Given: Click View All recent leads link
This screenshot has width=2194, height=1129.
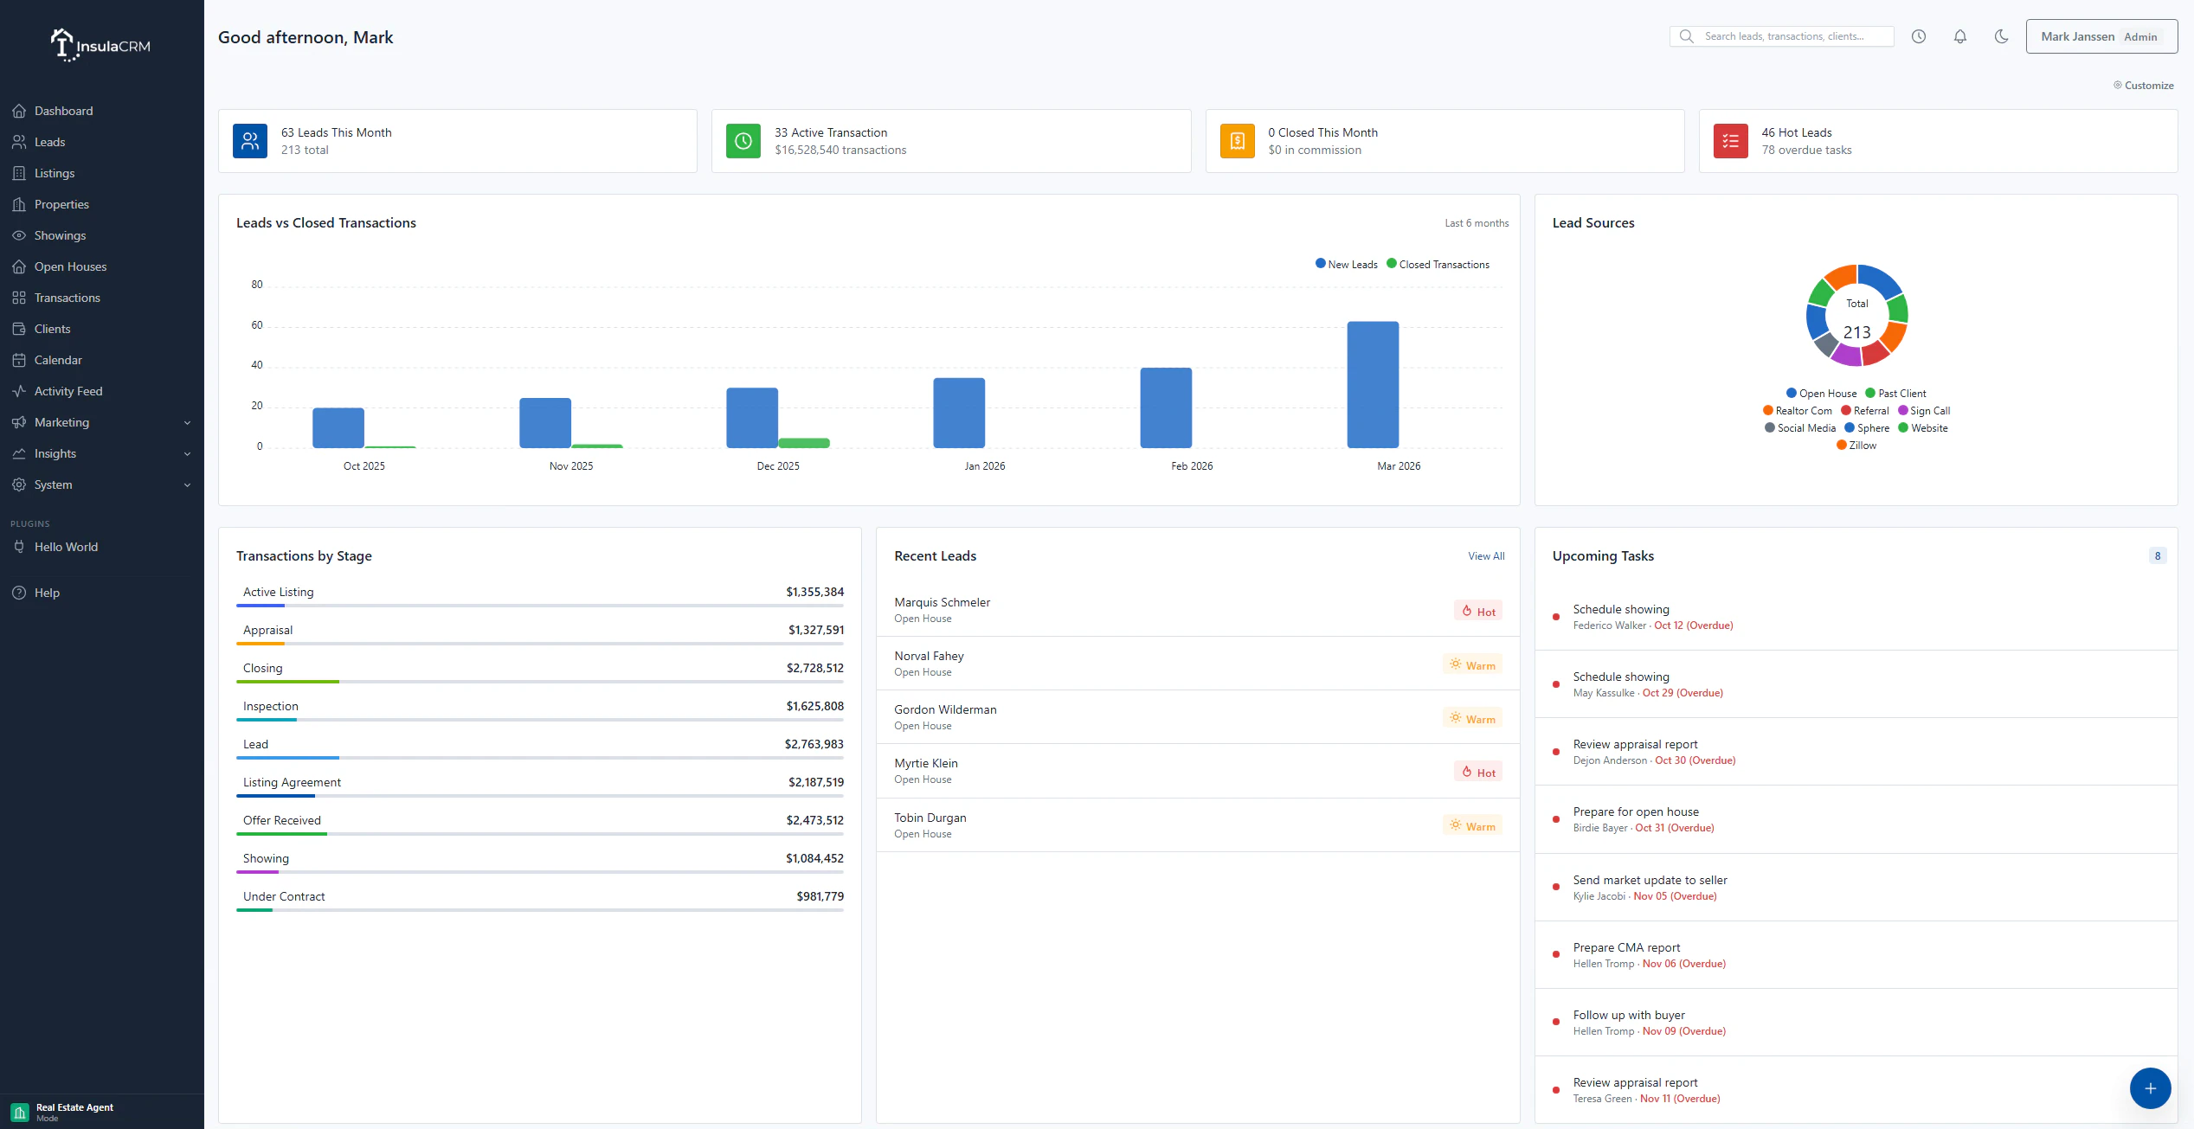Looking at the screenshot, I should [1485, 556].
